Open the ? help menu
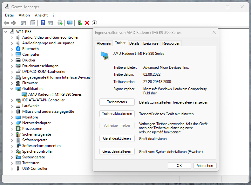This screenshot has height=185, width=251. tap(53, 15)
